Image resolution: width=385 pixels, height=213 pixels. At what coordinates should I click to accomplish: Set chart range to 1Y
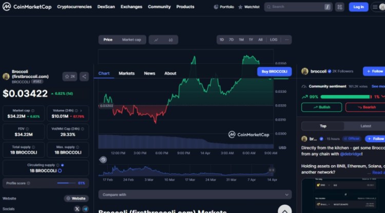pos(251,40)
